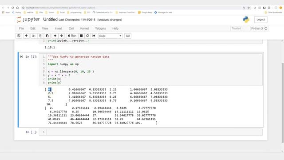
Task: Click the Python logo icon
Action: tap(246, 20)
